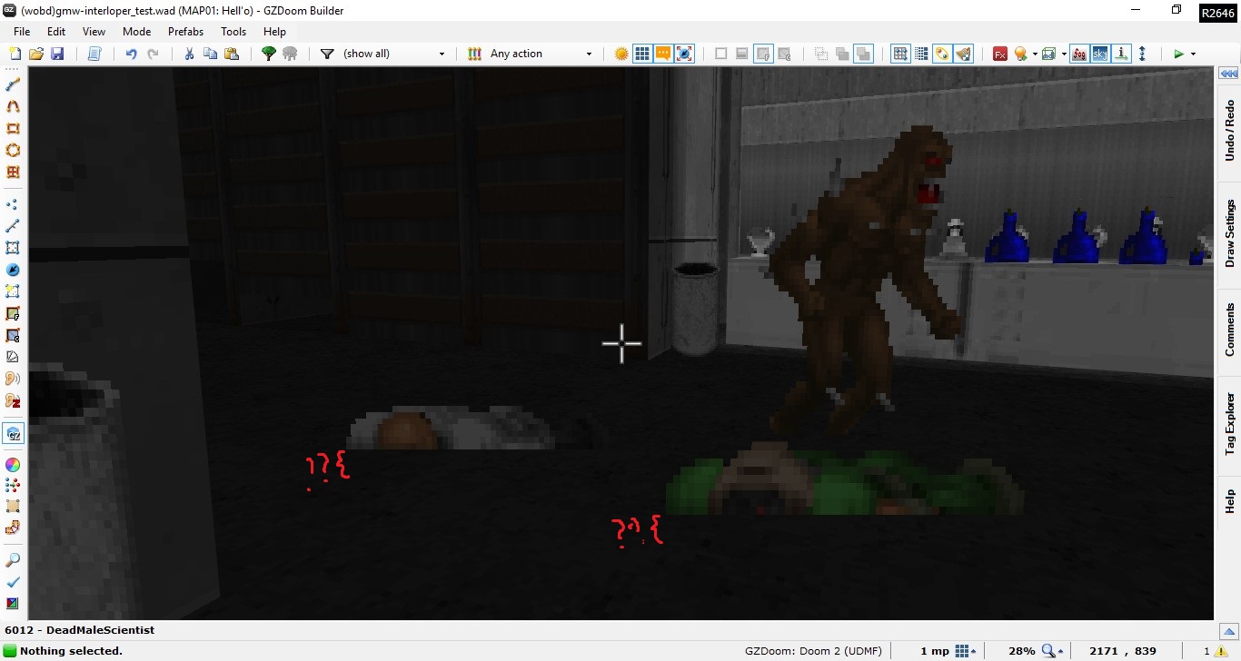Toggle dynamic lights sun icon
This screenshot has width=1241, height=661.
coord(621,54)
